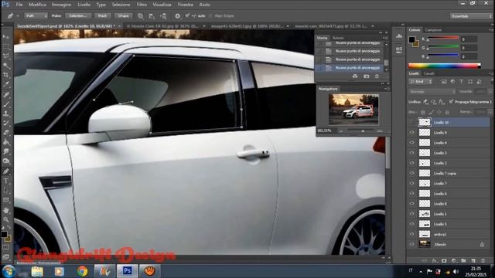The image size is (495, 278).
Task: Select the Brush tool
Action: 6,104
